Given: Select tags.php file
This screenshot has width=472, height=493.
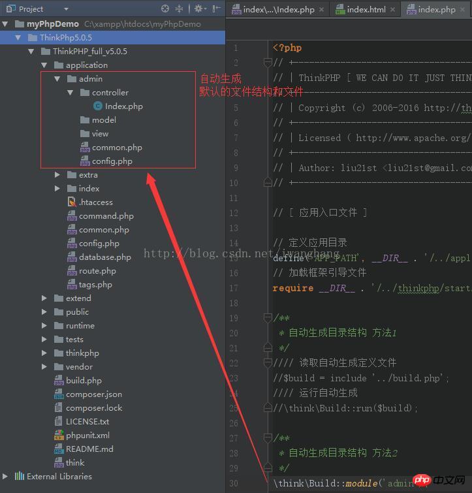Looking at the screenshot, I should 89,285.
